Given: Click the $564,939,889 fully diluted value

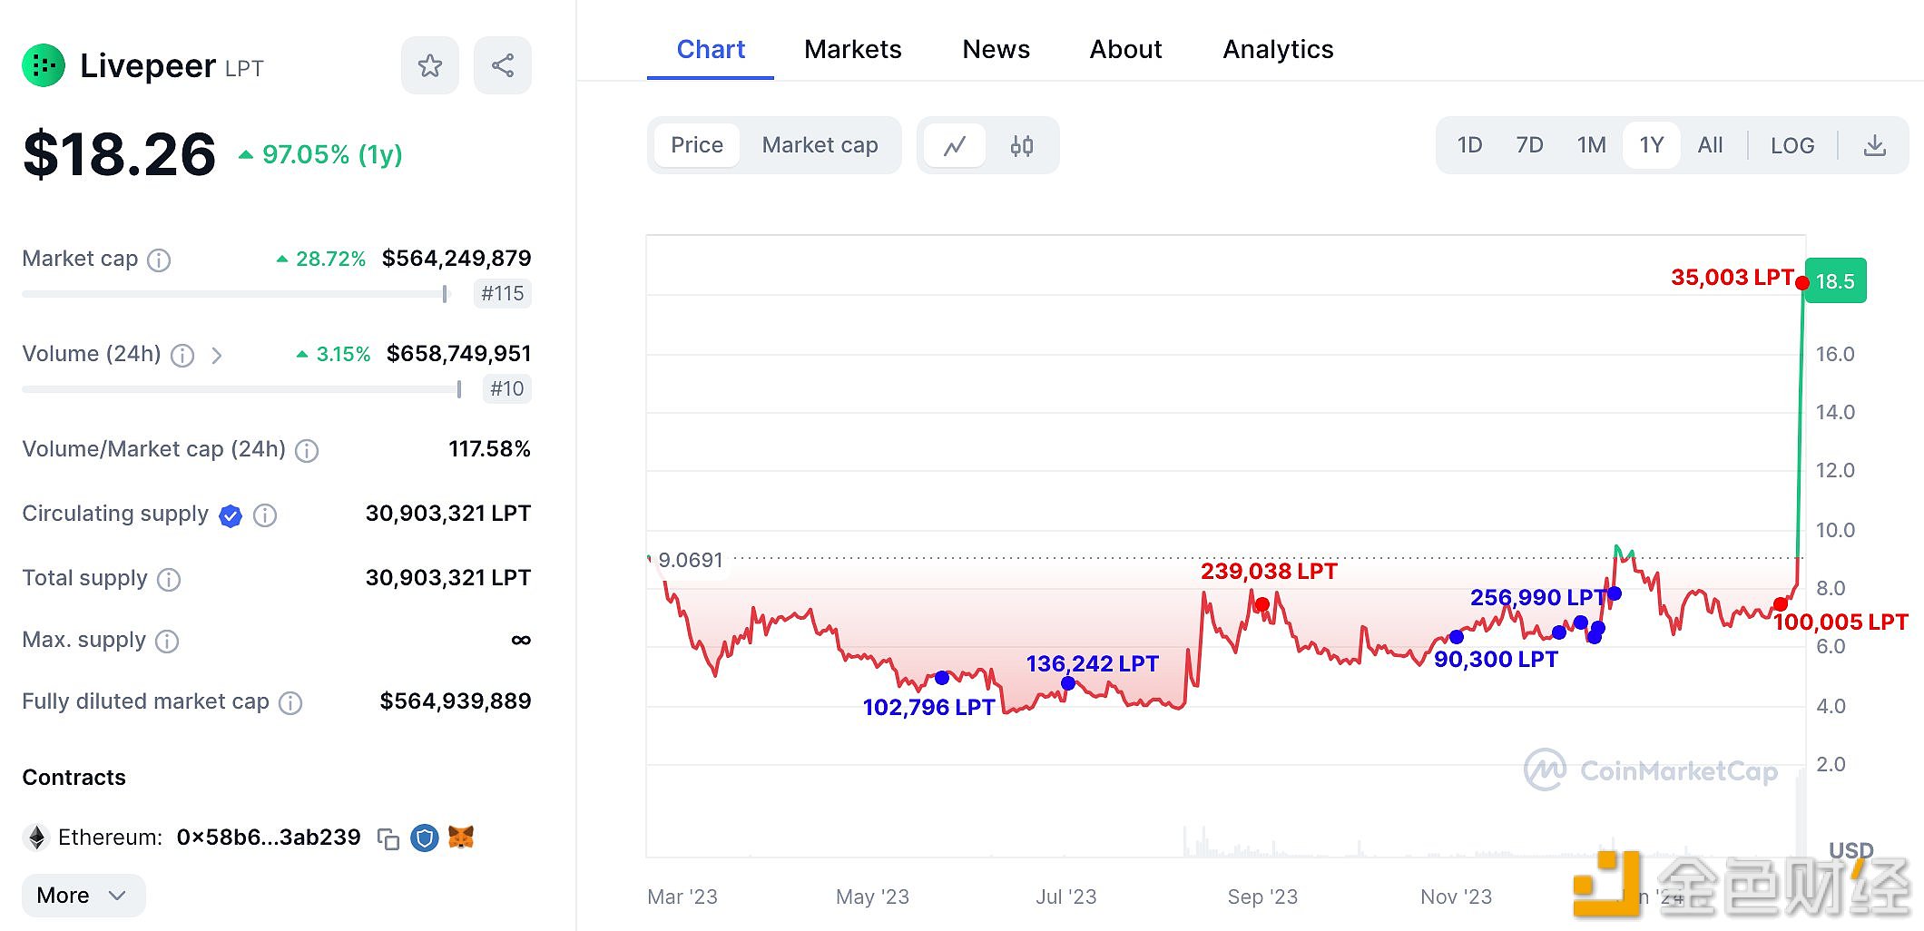Looking at the screenshot, I should click(x=456, y=701).
